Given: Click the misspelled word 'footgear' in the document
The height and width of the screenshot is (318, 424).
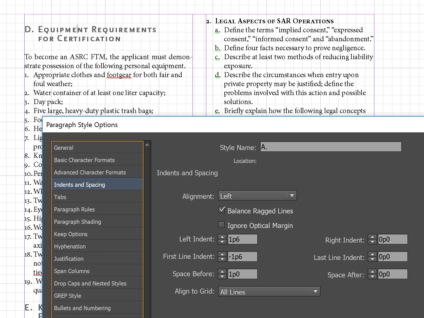Looking at the screenshot, I should pyautogui.click(x=119, y=75).
